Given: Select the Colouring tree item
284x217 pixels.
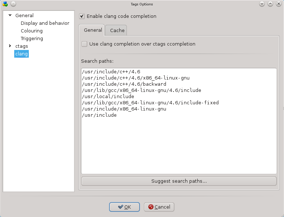Looking at the screenshot, I should (x=32, y=31).
